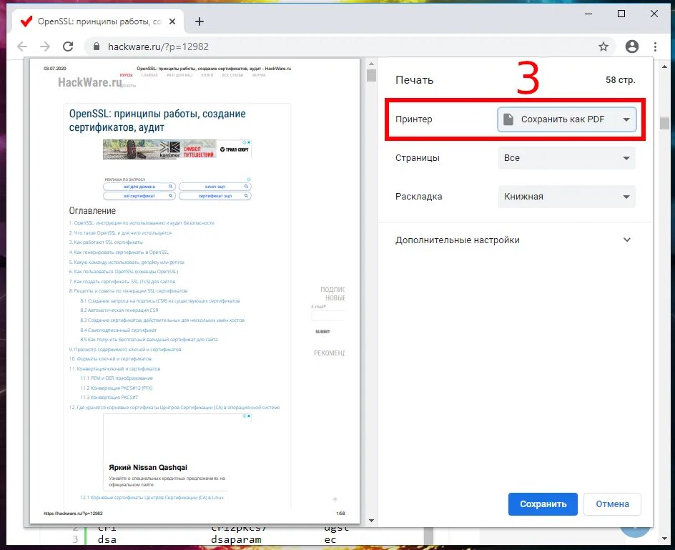Screen dimensions: 675x550
Task: Click the page scrollbar up arrow
Action: pyautogui.click(x=664, y=67)
